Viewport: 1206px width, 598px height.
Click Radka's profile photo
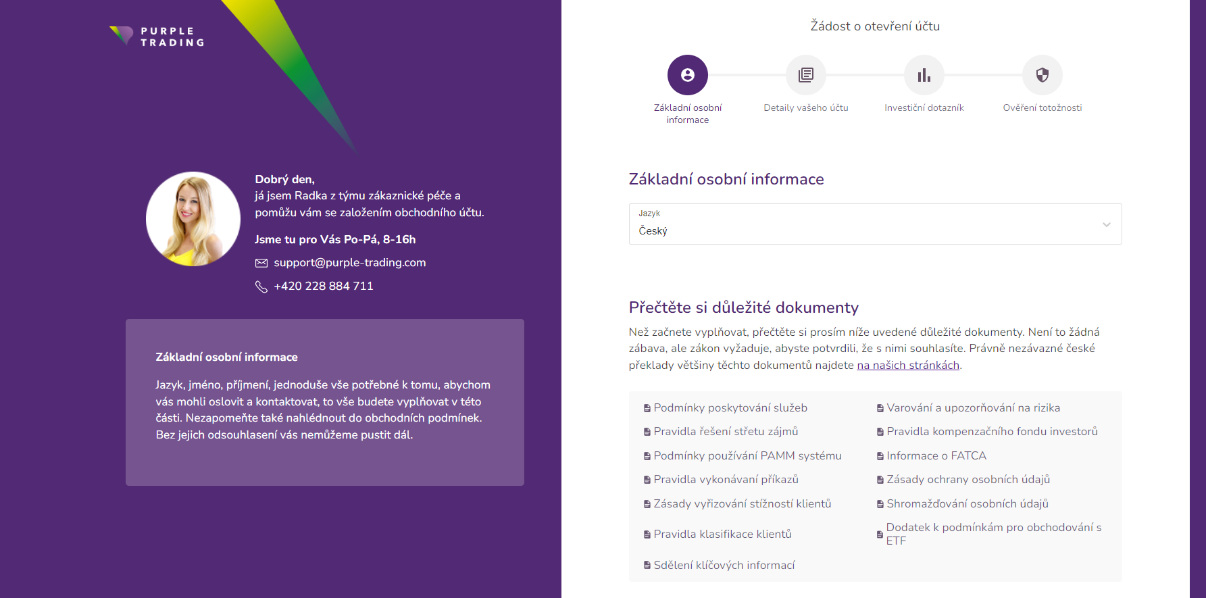[x=193, y=219]
